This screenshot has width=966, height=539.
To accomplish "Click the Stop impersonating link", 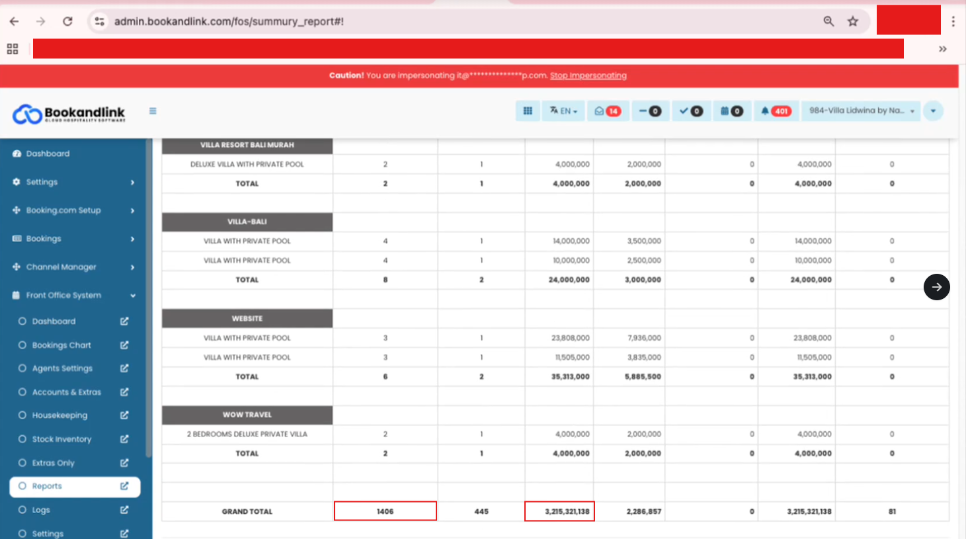I will tap(588, 75).
